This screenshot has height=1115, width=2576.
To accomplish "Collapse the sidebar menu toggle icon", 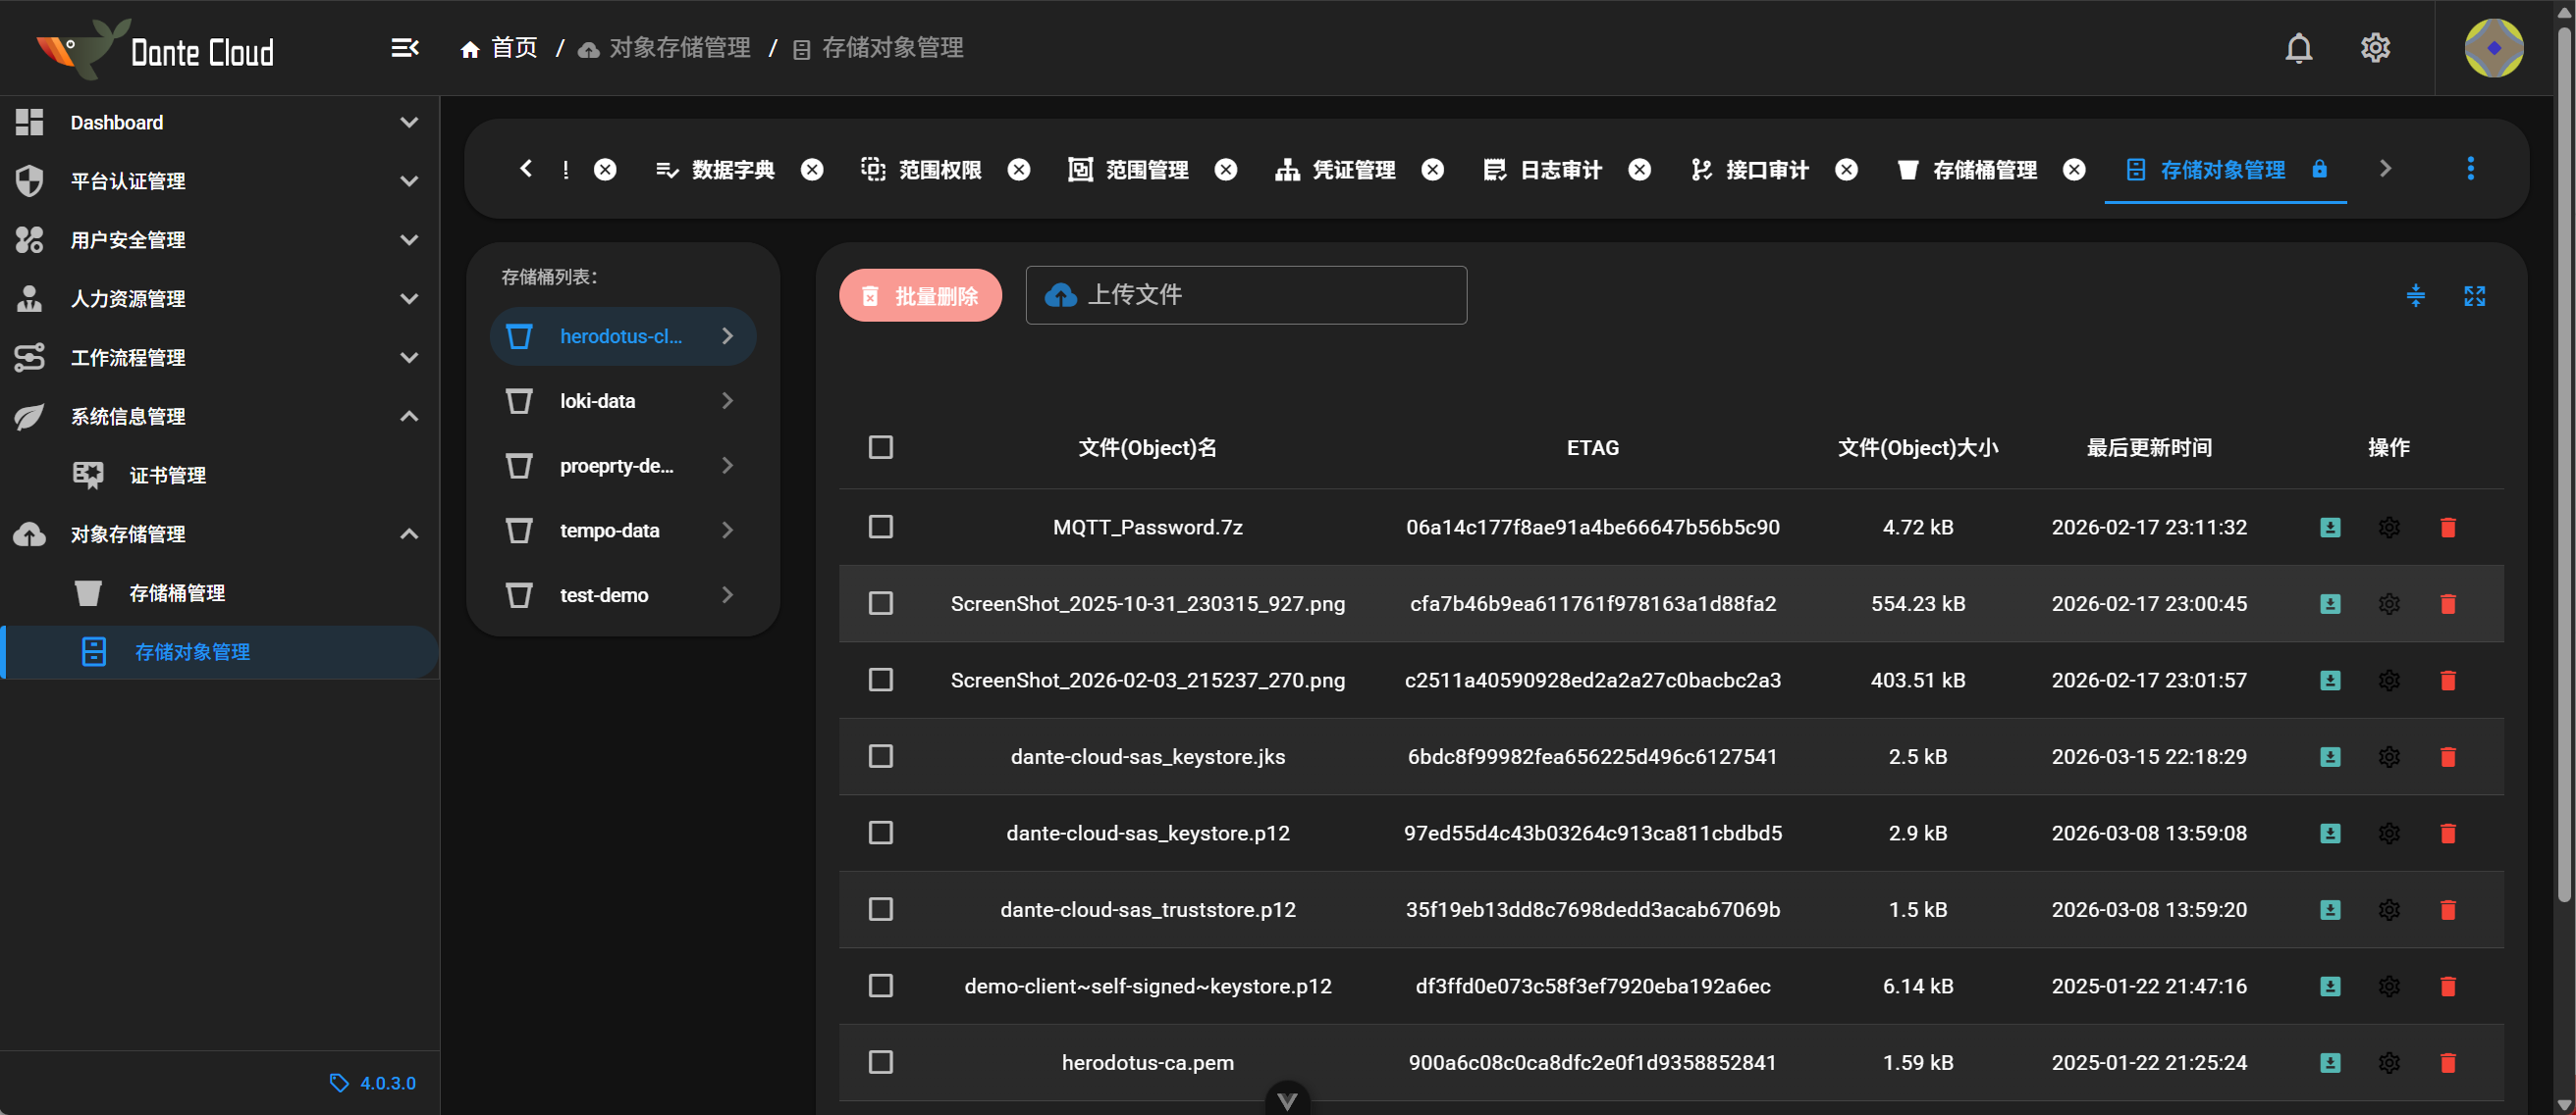I will [404, 48].
